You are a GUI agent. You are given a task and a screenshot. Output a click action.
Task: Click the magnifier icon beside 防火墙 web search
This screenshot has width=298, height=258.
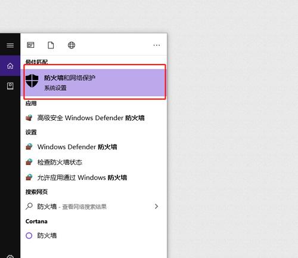(x=29, y=206)
